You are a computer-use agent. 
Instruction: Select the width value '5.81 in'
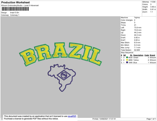pos(153,9)
